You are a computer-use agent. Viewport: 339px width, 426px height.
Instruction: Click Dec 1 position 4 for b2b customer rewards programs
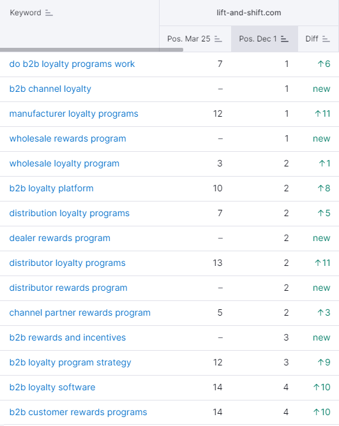[x=286, y=412]
